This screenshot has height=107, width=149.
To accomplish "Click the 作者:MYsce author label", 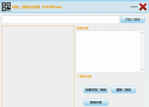I will [x=52, y=7].
